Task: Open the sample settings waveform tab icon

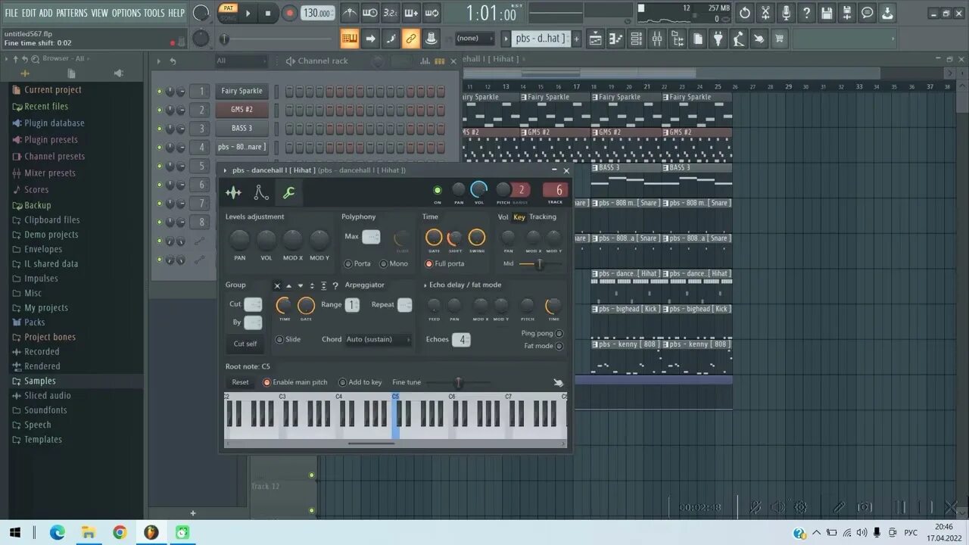Action: click(x=233, y=193)
